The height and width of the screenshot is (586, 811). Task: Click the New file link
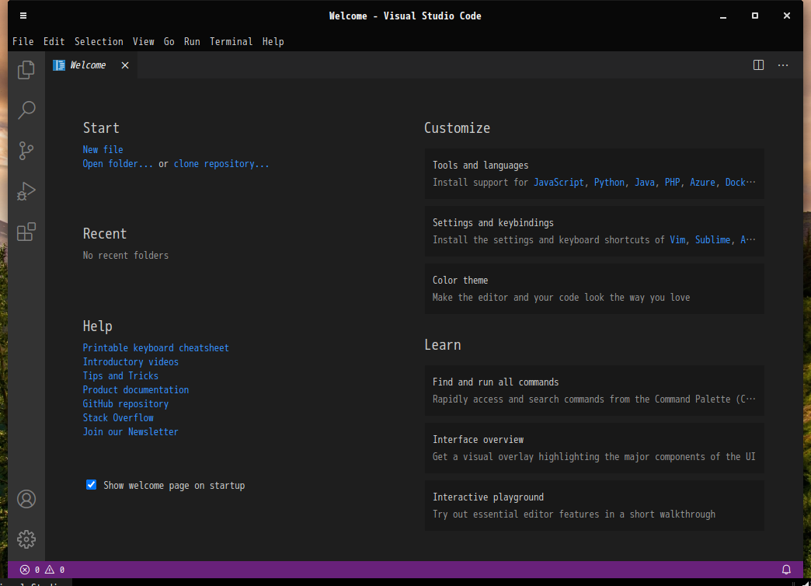pos(103,149)
